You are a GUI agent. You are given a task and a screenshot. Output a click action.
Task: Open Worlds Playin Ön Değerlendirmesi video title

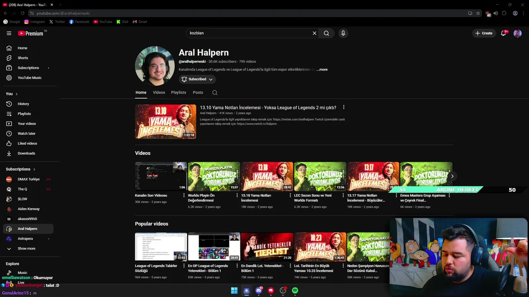pos(201,198)
